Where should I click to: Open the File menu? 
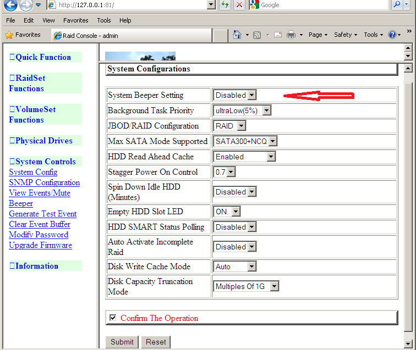[x=10, y=20]
